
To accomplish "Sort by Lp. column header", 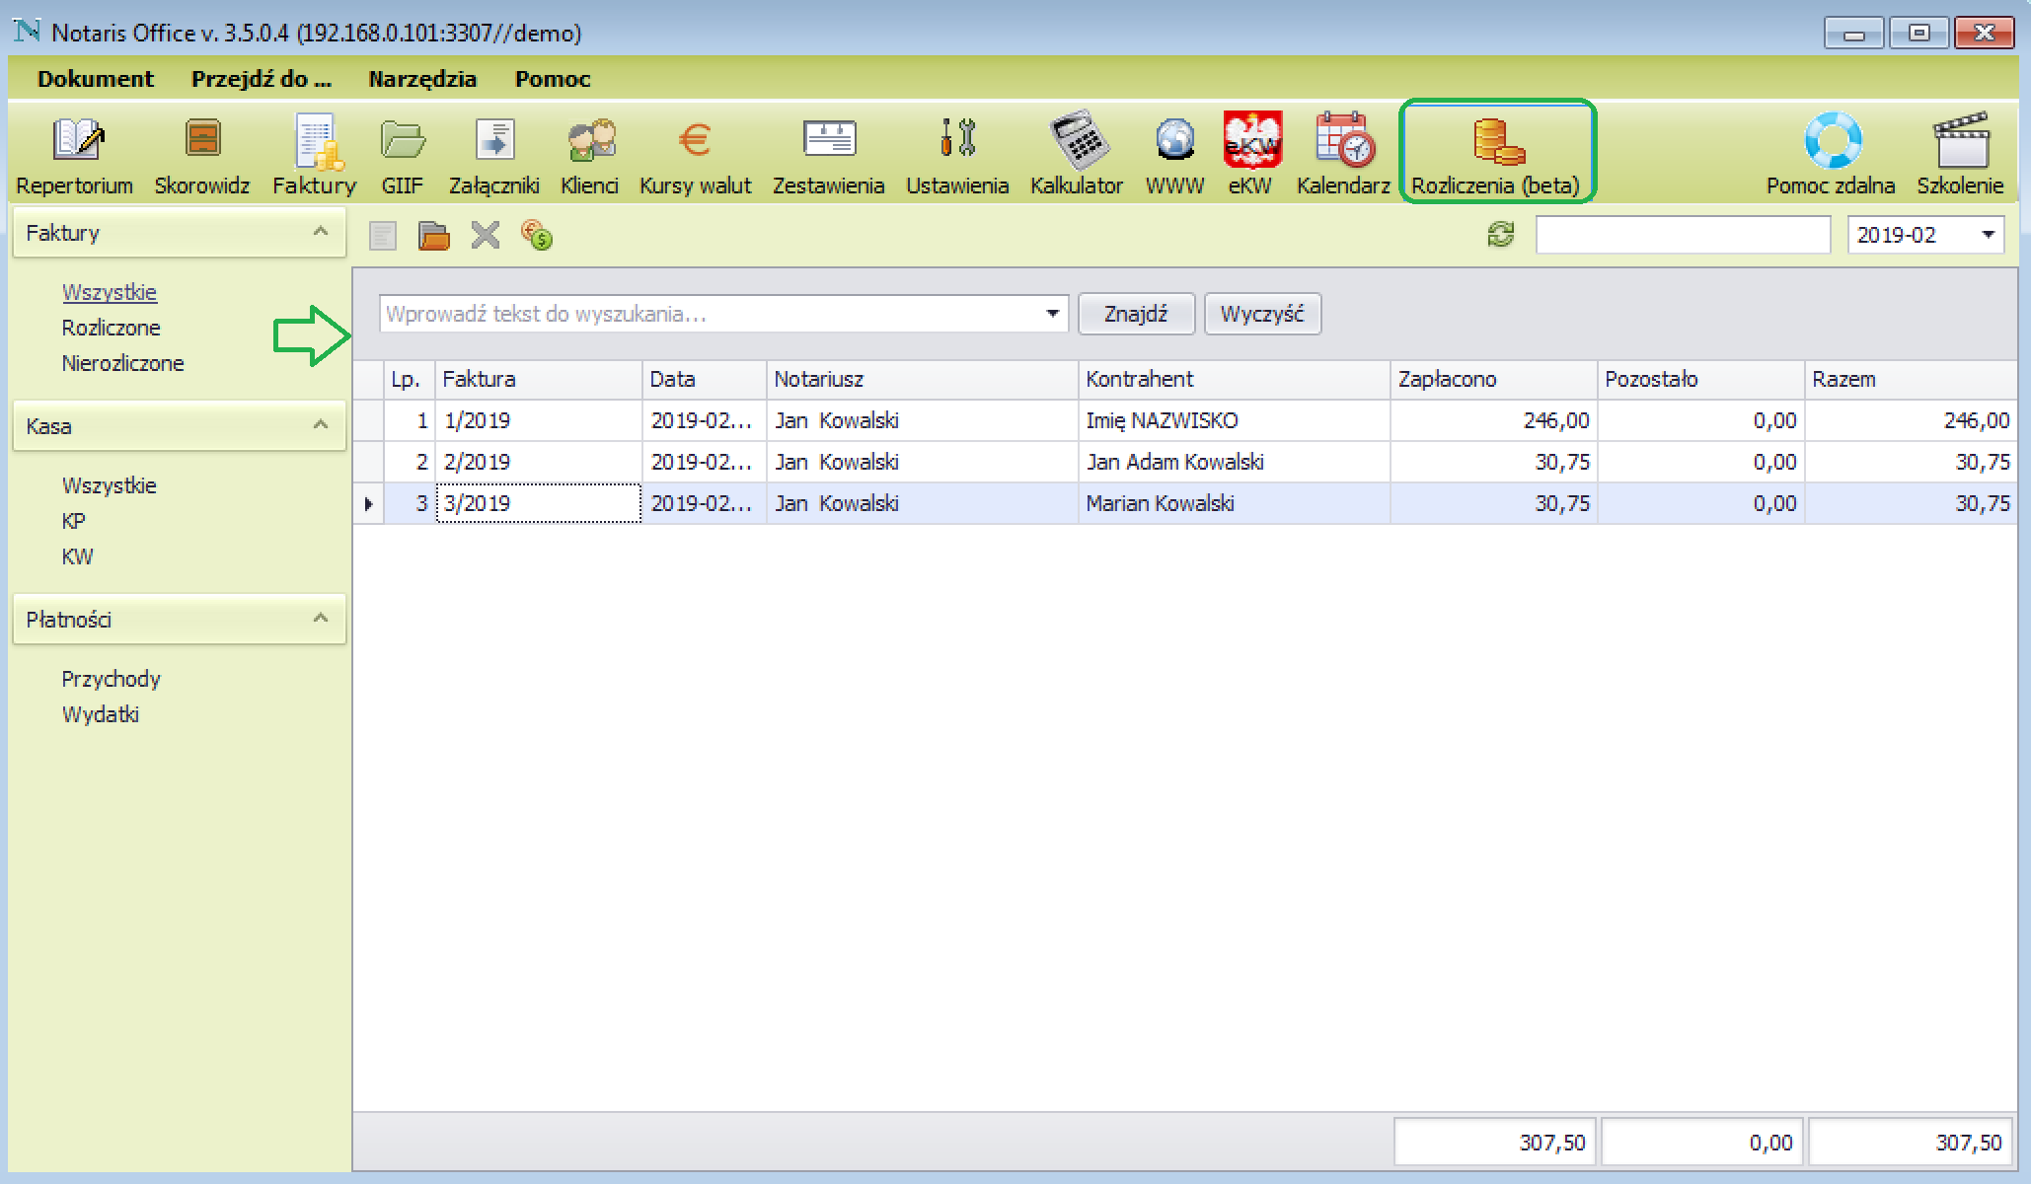I will coord(410,379).
